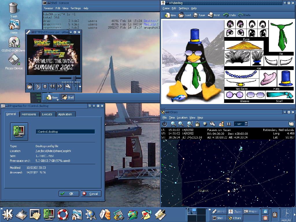296x222 pixels.
Task: Pick the green tie in KTuberling
Action: click(281, 37)
